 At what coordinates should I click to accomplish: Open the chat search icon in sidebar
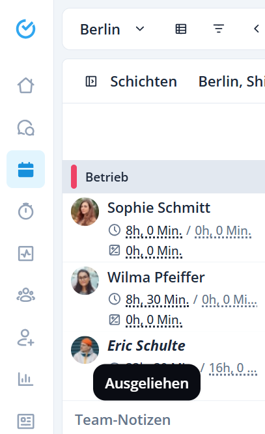pos(26,128)
